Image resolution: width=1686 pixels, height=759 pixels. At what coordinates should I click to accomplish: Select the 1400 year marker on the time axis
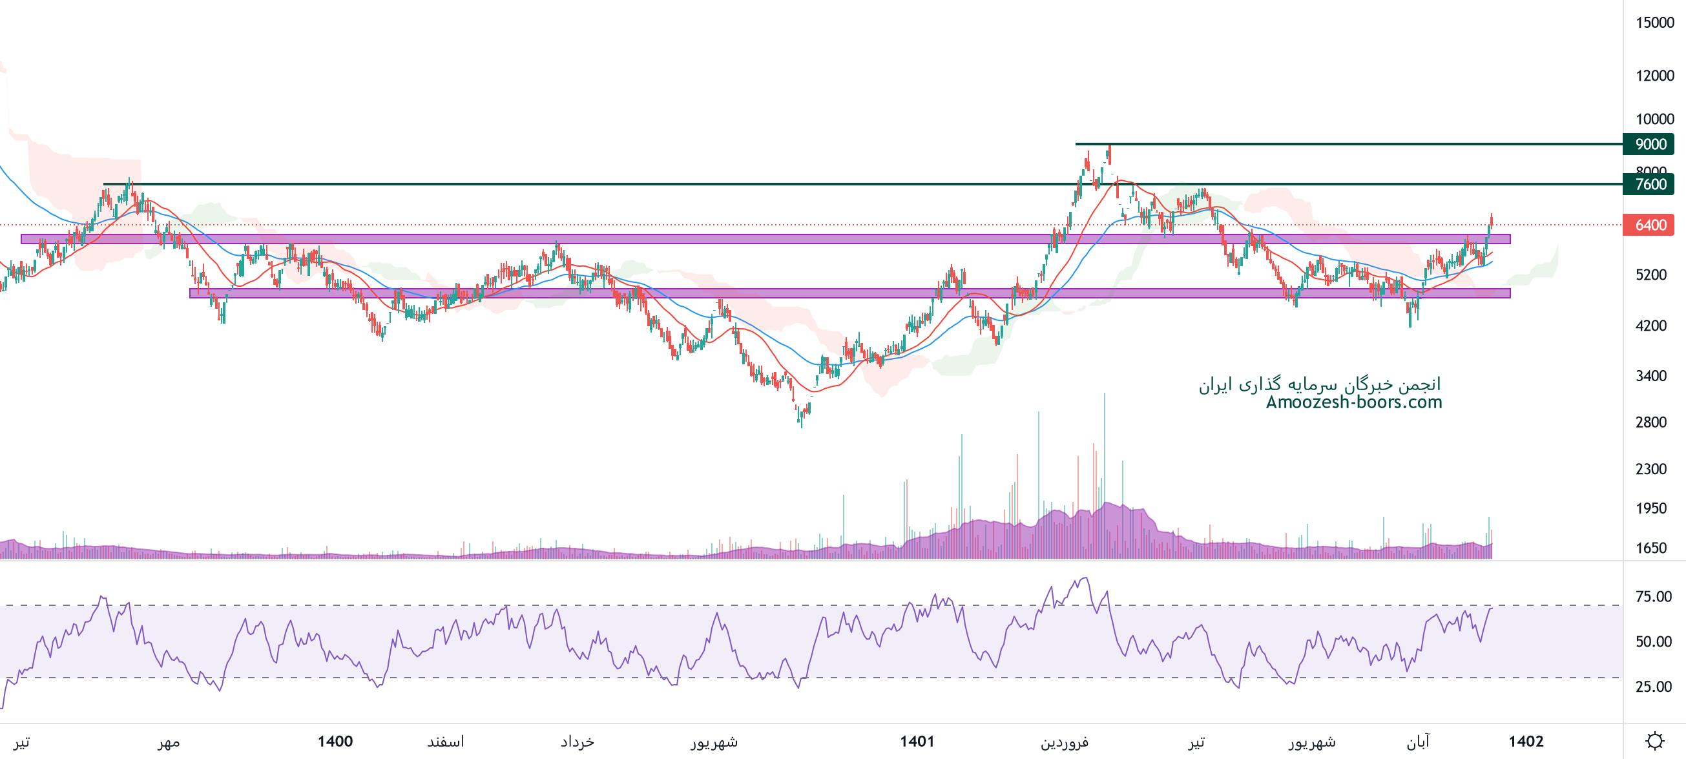tap(335, 742)
